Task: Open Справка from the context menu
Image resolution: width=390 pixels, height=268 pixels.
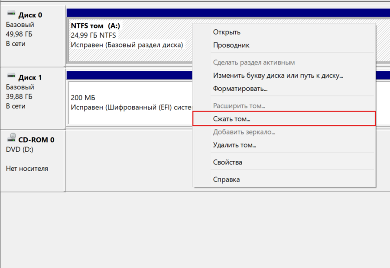Action: click(226, 179)
